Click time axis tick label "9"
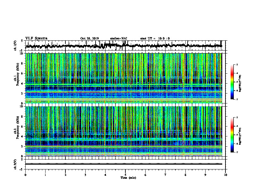Viewport: 254px width, 196px height. (x=205, y=175)
